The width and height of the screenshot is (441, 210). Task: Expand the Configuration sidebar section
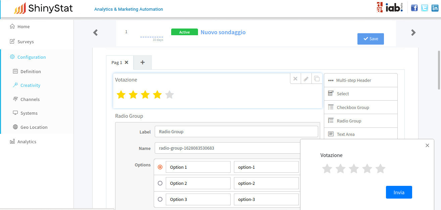coord(32,57)
